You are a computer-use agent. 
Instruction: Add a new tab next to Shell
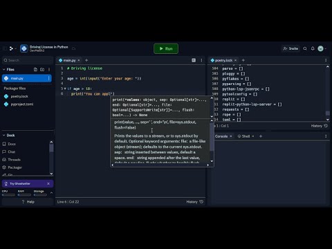pyautogui.click(x=261, y=136)
